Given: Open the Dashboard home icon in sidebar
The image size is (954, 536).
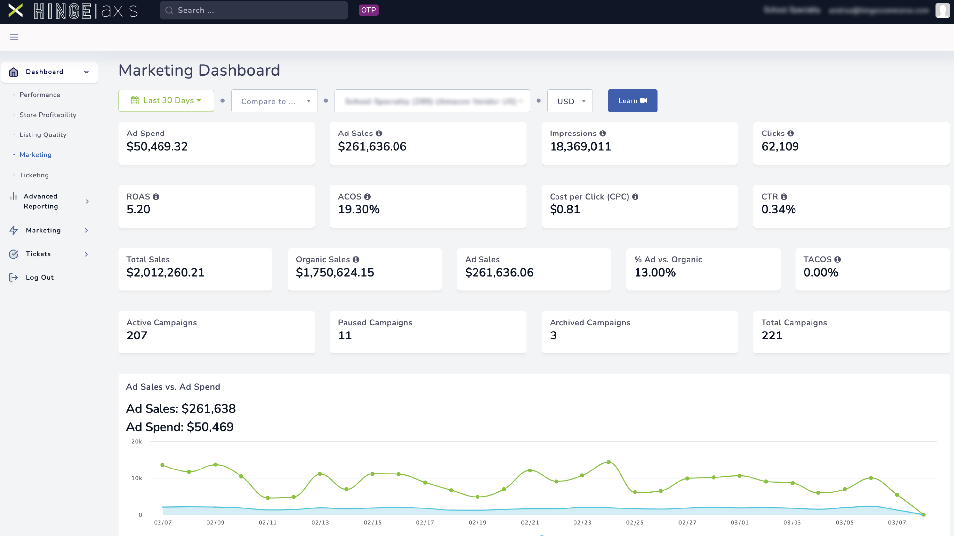Looking at the screenshot, I should (13, 72).
